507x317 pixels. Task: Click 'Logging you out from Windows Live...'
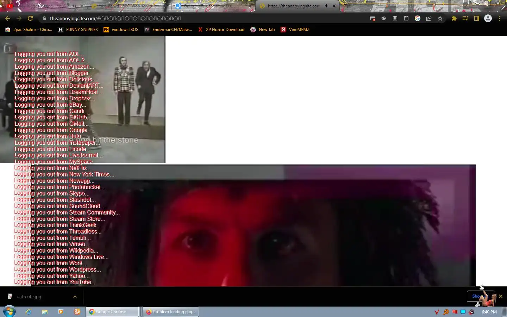[61, 257]
